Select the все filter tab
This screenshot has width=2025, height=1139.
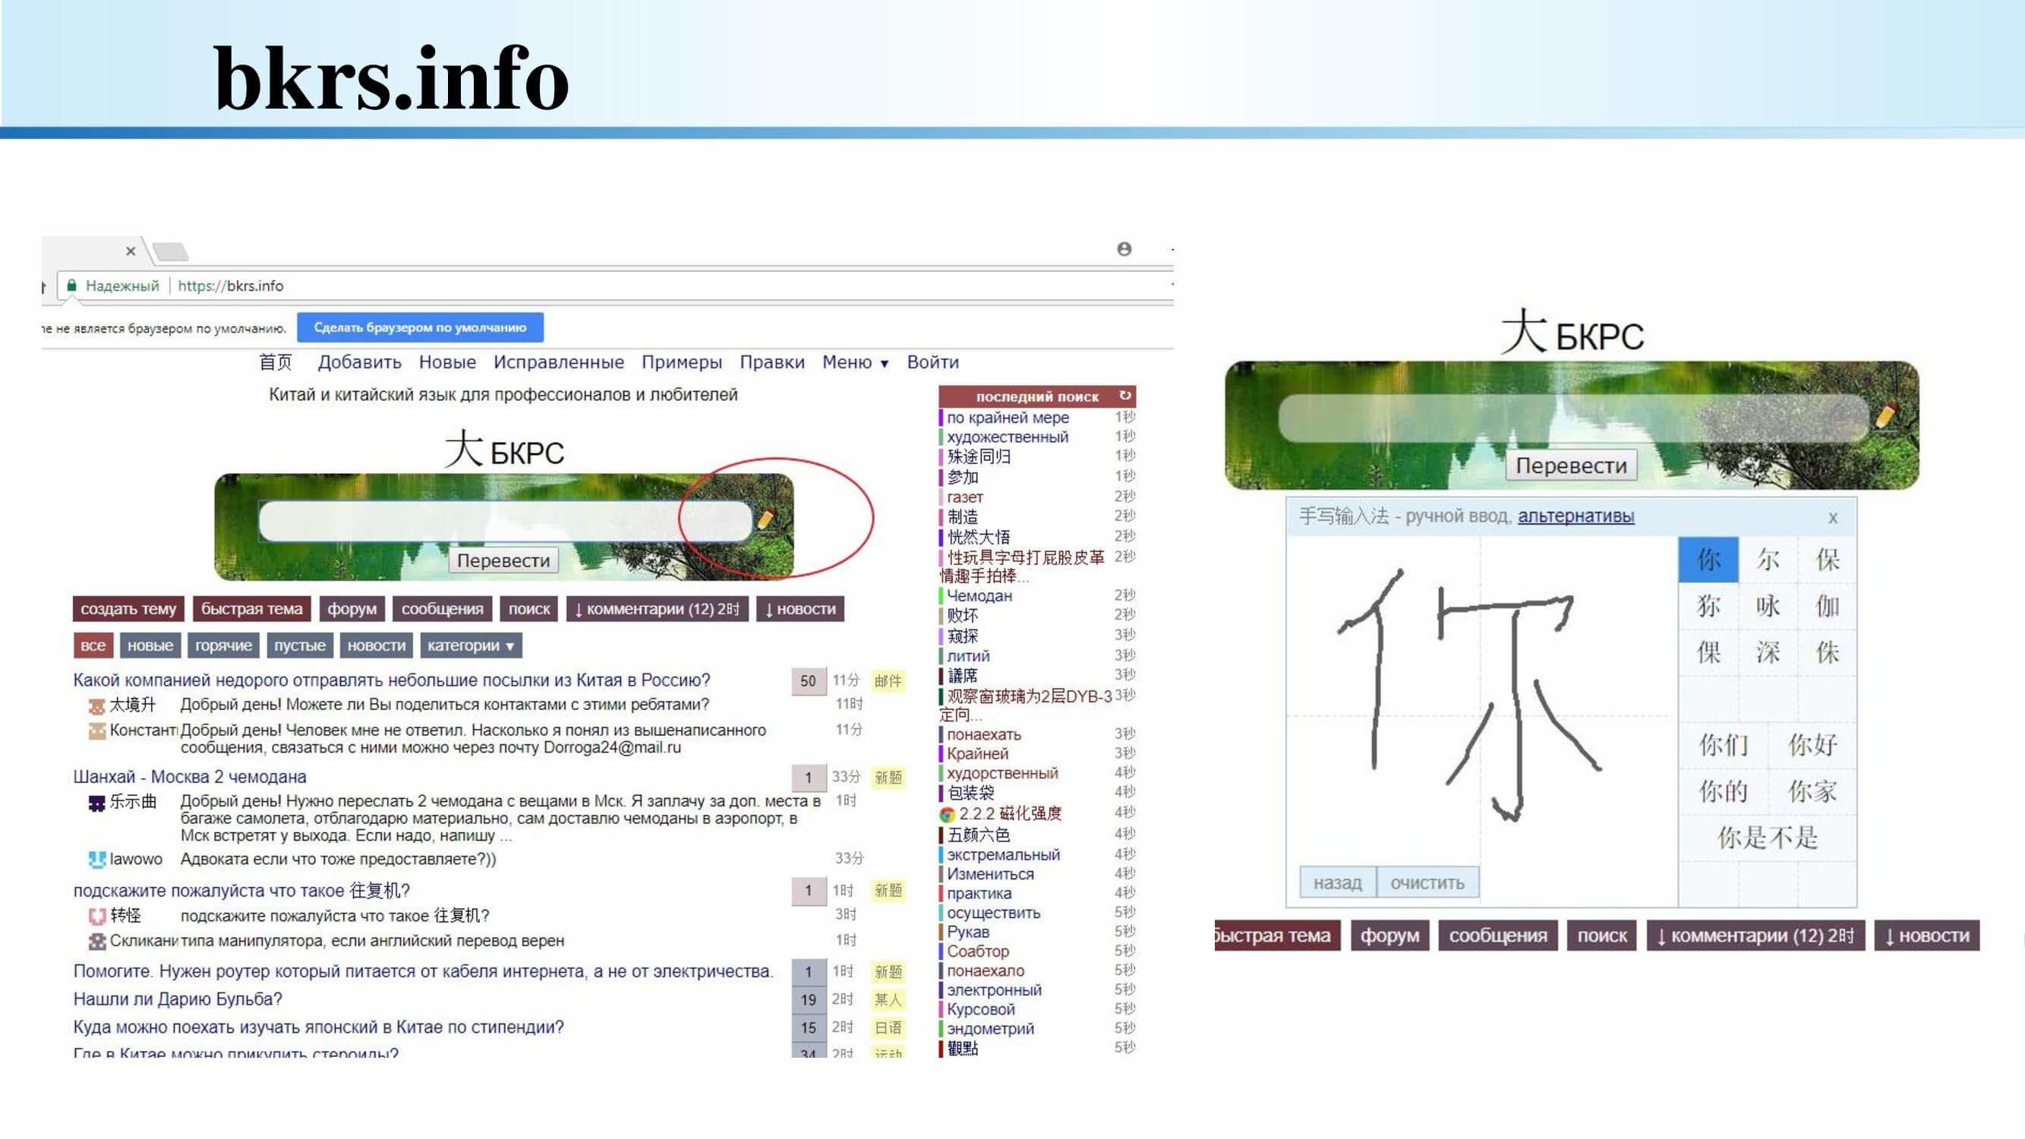coord(93,645)
